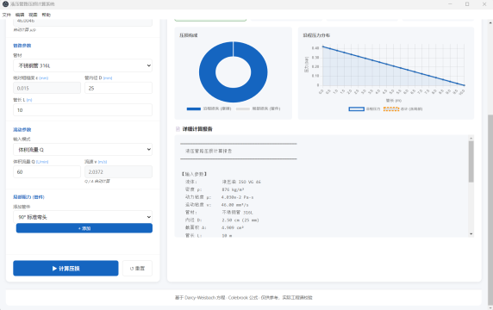Screen dimensions: 493x310
Task: Toggle the blue 沿程损失 legend swatch in donut chart
Action: pos(194,109)
